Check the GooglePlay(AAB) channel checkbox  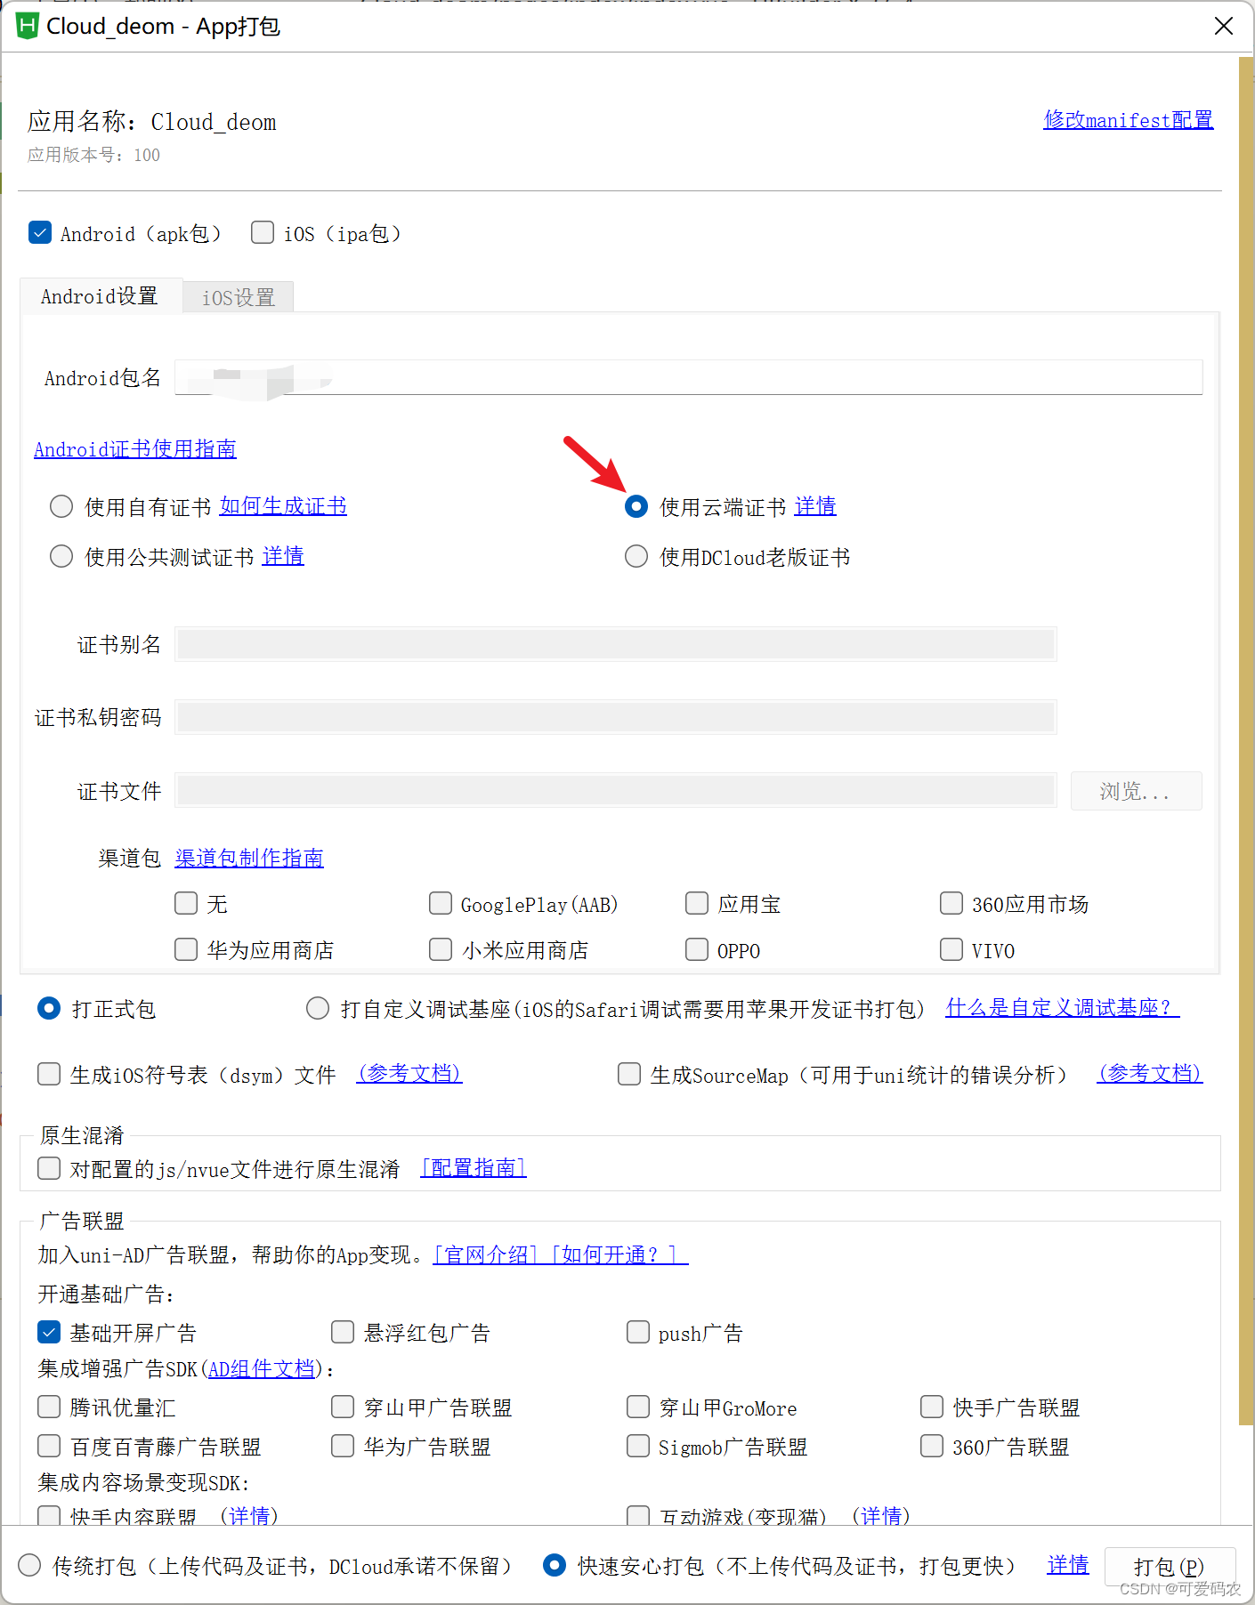441,903
